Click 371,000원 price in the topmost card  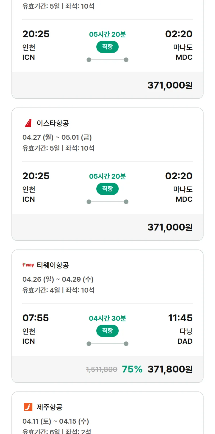point(170,85)
